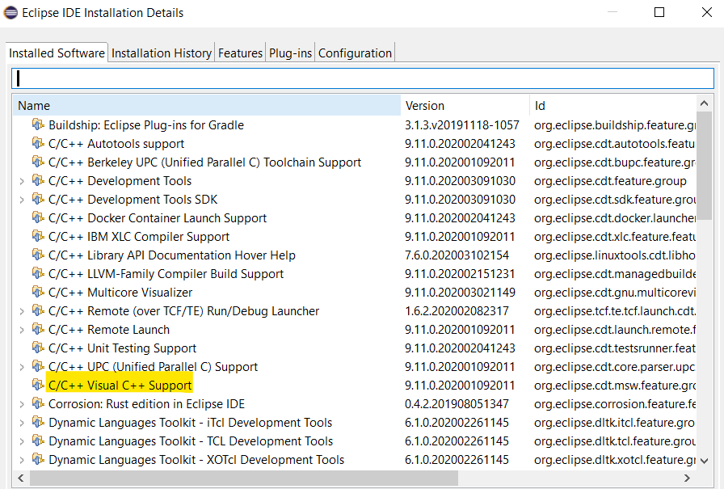This screenshot has width=724, height=489.
Task: Click the C/C++ Development Tools SDK feature icon
Action: 38,199
